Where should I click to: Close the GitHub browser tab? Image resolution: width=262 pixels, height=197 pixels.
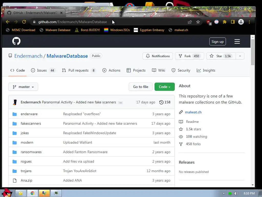click(x=61, y=13)
